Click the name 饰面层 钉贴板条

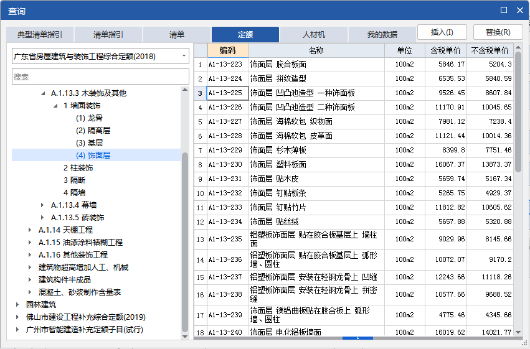278,193
